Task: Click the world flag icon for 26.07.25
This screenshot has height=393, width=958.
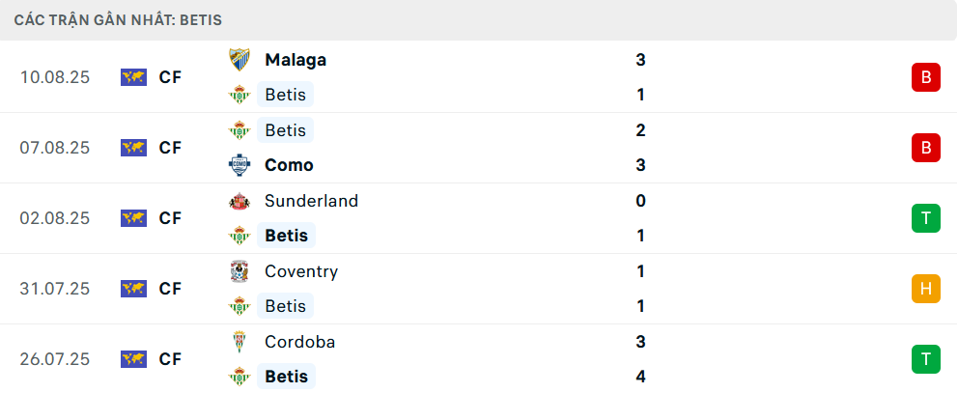Action: point(133,359)
